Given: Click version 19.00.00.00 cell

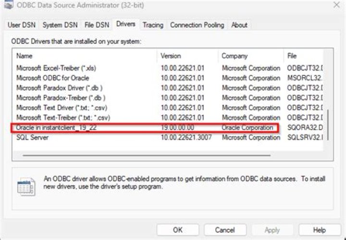Looking at the screenshot, I should (x=177, y=128).
